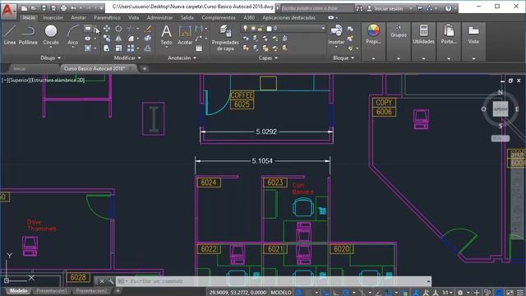The image size is (526, 296).
Task: Select the Move (Desplazar) tool
Action: 107,29
